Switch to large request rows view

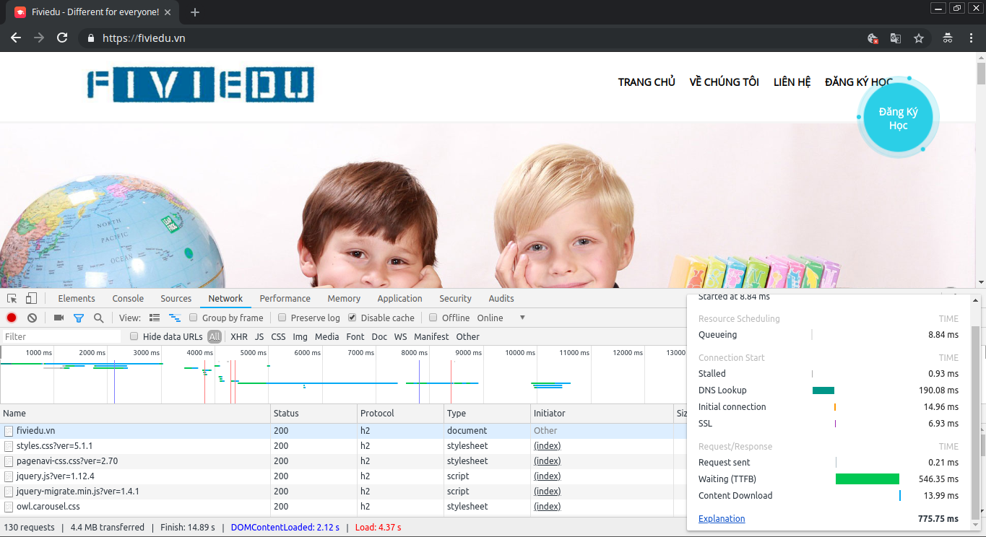pyautogui.click(x=155, y=318)
